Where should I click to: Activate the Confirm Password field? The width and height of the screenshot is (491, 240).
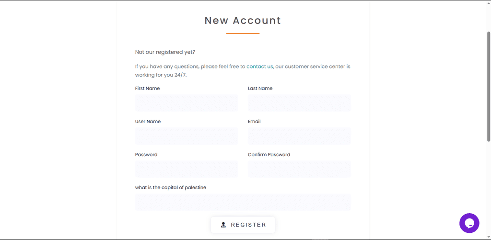299,169
